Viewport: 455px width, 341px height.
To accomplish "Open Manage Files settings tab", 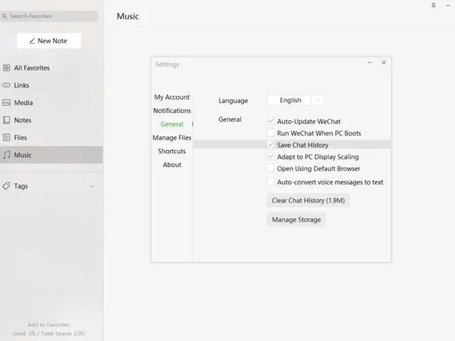I will coord(172,138).
